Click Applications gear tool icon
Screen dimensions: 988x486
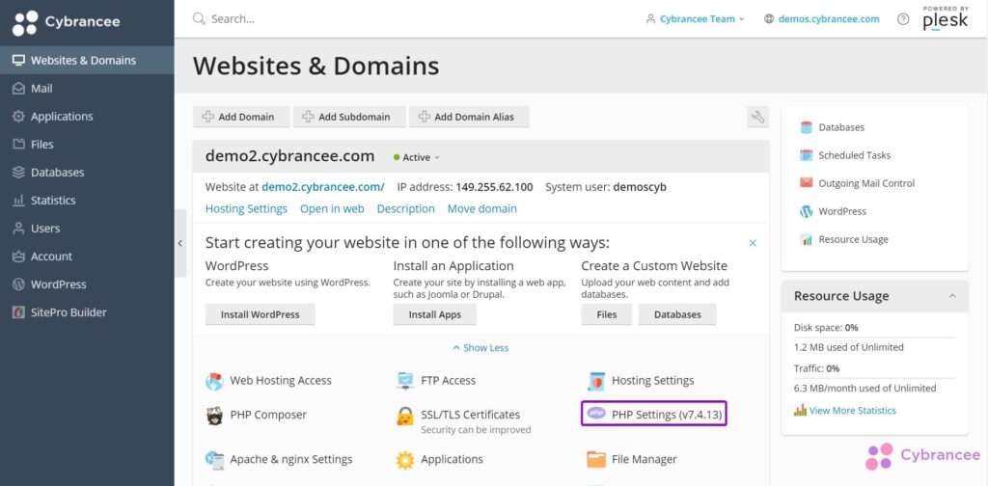tap(405, 460)
